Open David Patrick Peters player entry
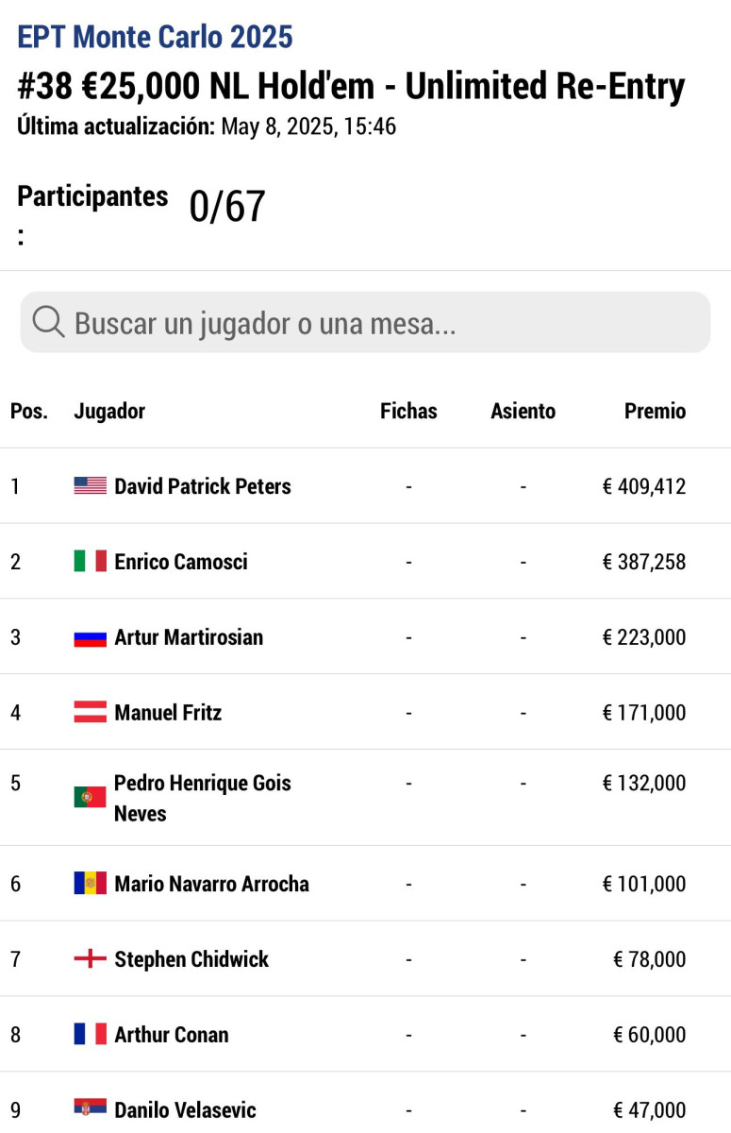This screenshot has height=1133, width=731. (x=203, y=486)
